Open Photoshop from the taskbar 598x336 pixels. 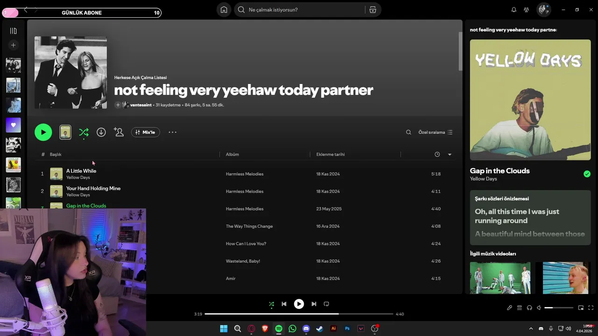click(x=347, y=329)
